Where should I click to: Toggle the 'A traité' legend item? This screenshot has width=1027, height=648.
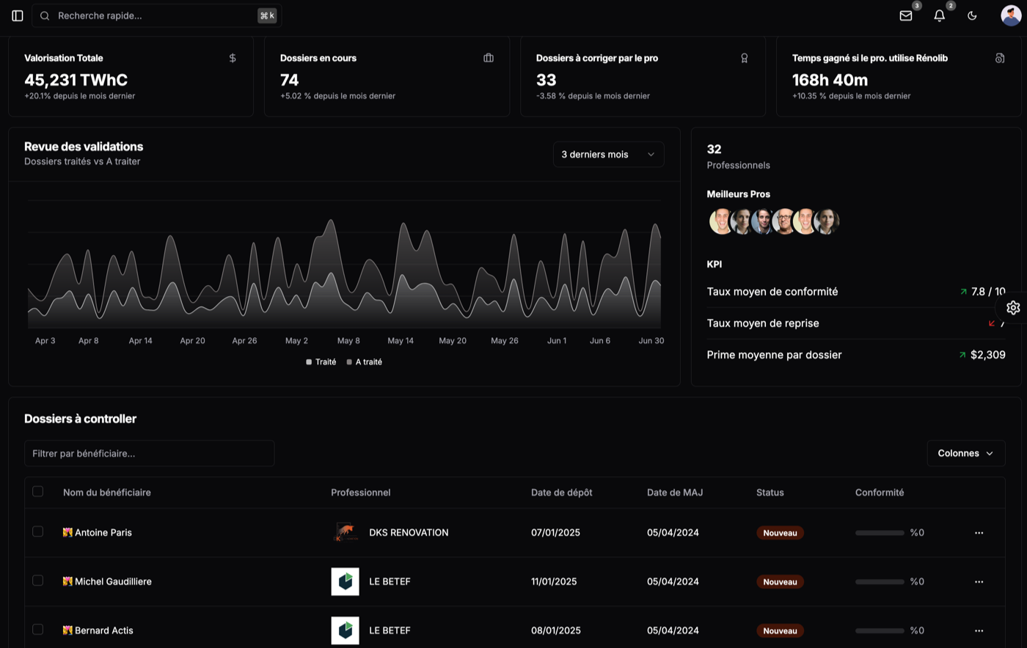pyautogui.click(x=364, y=361)
